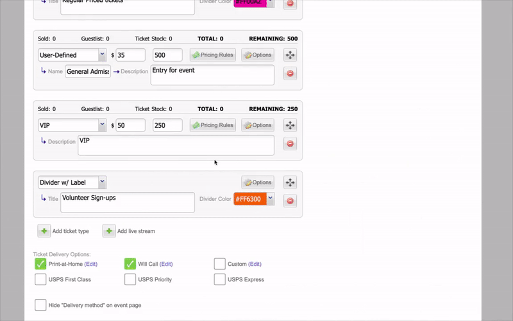This screenshot has width=513, height=321.
Task: Click the quantity field showing 500
Action: tap(167, 55)
